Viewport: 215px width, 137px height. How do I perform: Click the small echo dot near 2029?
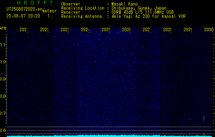pos(190,119)
